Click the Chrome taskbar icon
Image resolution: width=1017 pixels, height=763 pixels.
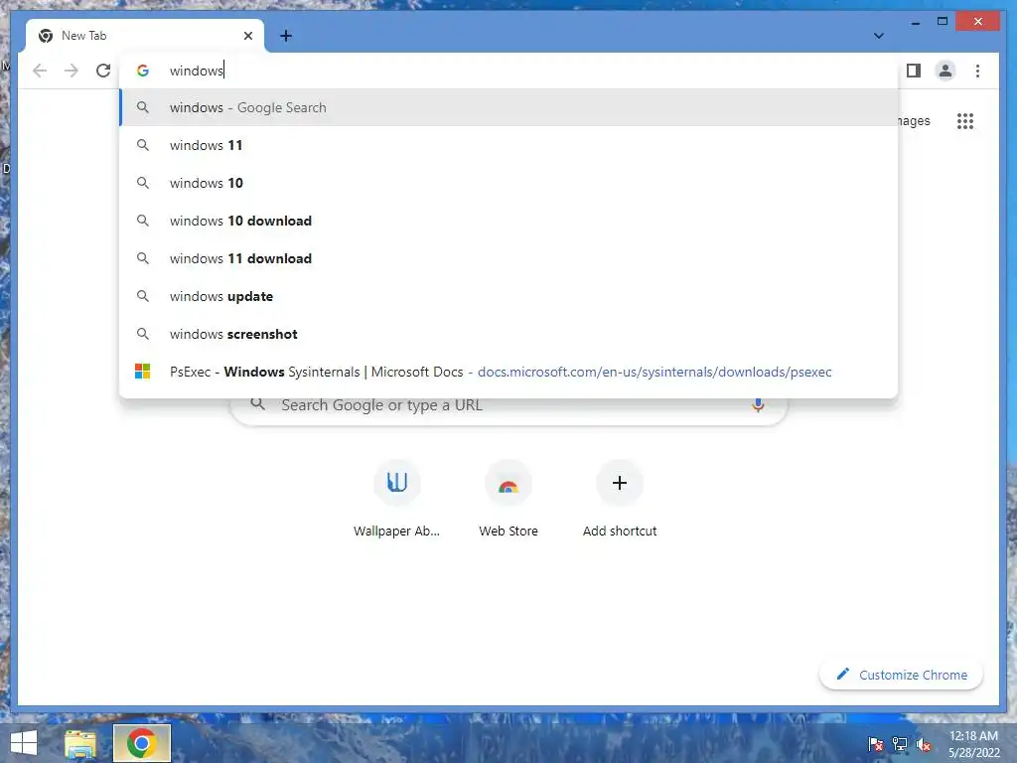coord(142,743)
